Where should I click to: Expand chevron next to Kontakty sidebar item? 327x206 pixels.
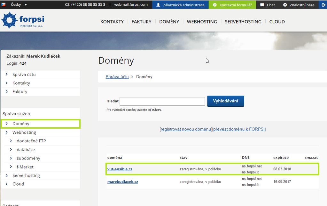coord(7,83)
